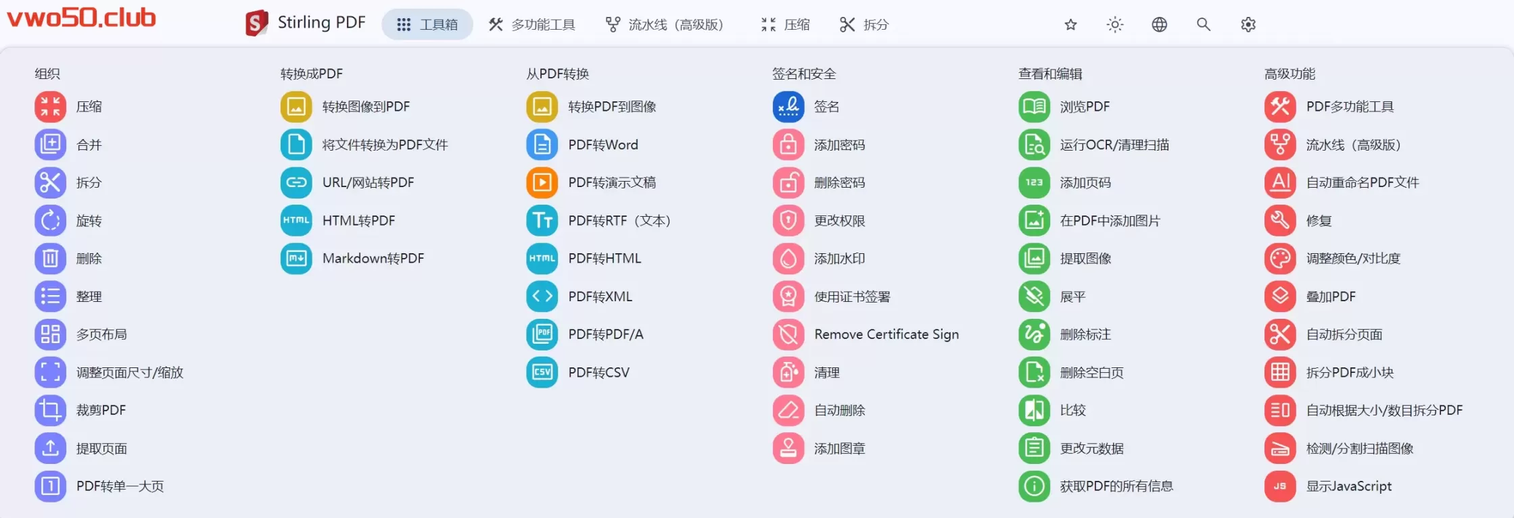This screenshot has width=1514, height=518.
Task: Go to 流水线 (高级版) in navbar
Action: click(664, 25)
